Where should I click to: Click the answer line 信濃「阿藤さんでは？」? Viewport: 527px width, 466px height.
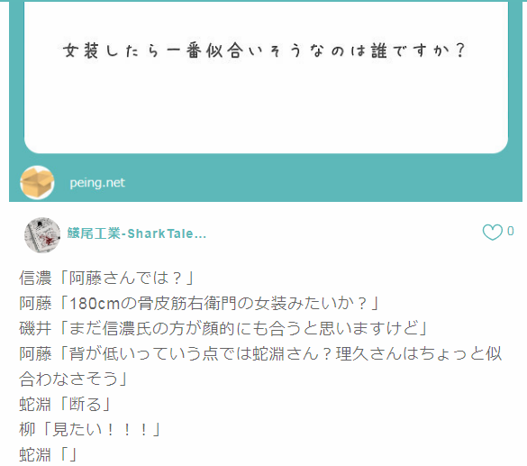[x=106, y=279]
